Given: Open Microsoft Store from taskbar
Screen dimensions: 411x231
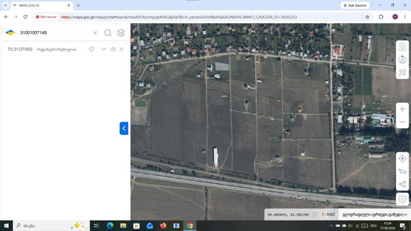Looking at the screenshot, I should [136, 226].
